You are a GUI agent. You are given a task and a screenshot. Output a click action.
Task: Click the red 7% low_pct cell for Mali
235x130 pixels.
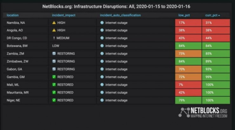188,85
